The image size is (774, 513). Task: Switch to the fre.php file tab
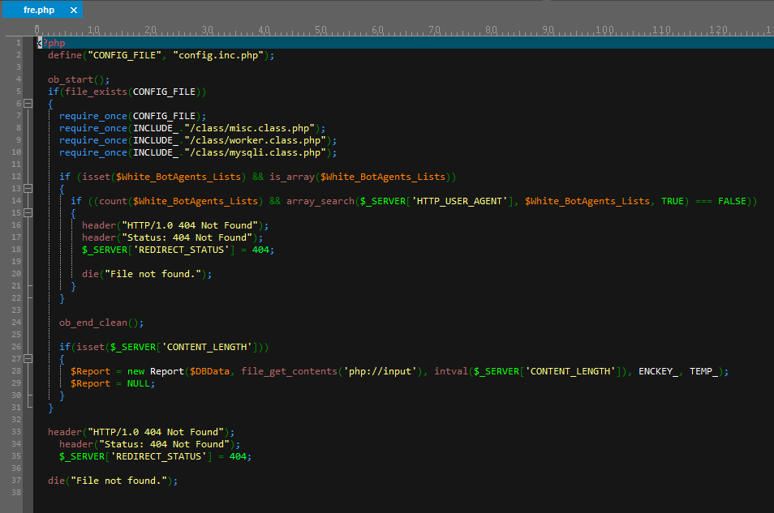click(x=39, y=10)
